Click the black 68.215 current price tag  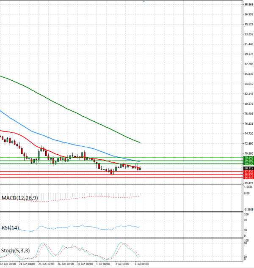[248, 168]
